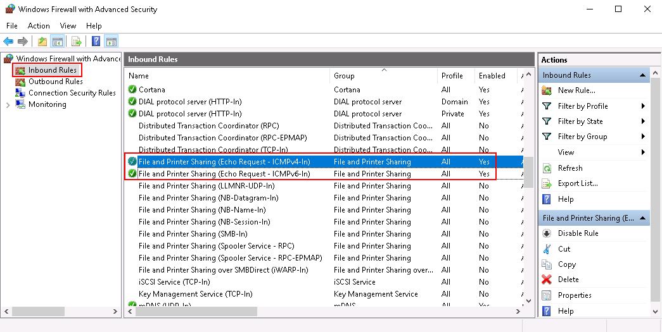The image size is (662, 332).
Task: Select Outbound Rules in the tree
Action: 56,82
